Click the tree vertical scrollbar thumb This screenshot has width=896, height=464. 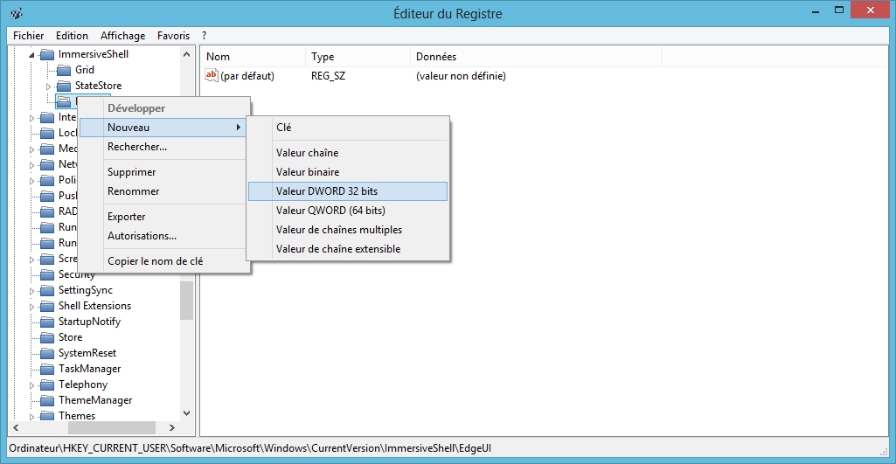186,301
